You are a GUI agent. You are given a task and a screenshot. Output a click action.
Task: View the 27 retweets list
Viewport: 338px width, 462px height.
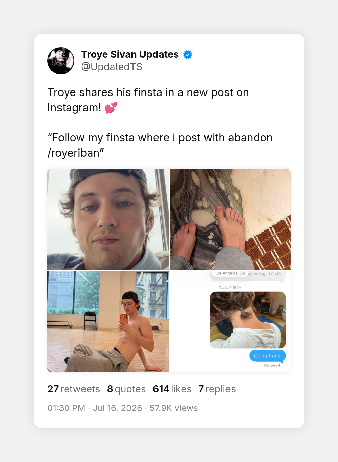74,389
